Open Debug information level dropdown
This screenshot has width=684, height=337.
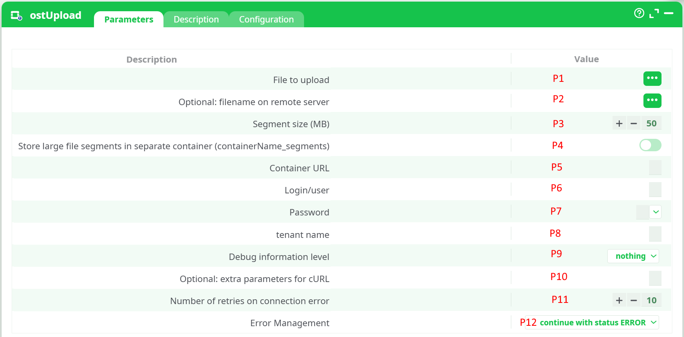click(633, 256)
